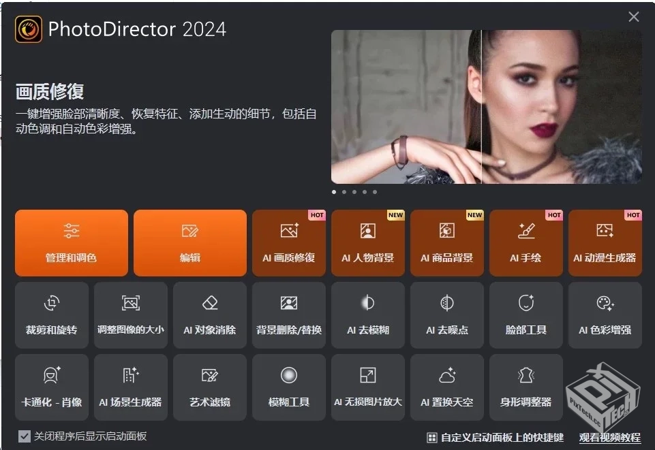Screen dimensions: 655x450
Task: Select the 脸部工具 face tools
Action: [x=525, y=315]
